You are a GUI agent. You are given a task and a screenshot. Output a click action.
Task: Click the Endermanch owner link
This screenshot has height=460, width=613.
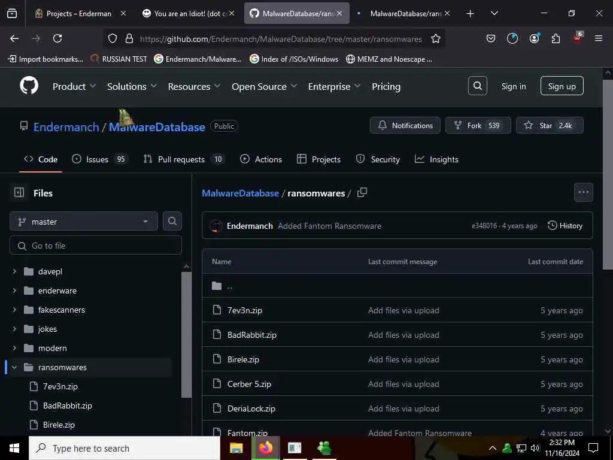[66, 127]
